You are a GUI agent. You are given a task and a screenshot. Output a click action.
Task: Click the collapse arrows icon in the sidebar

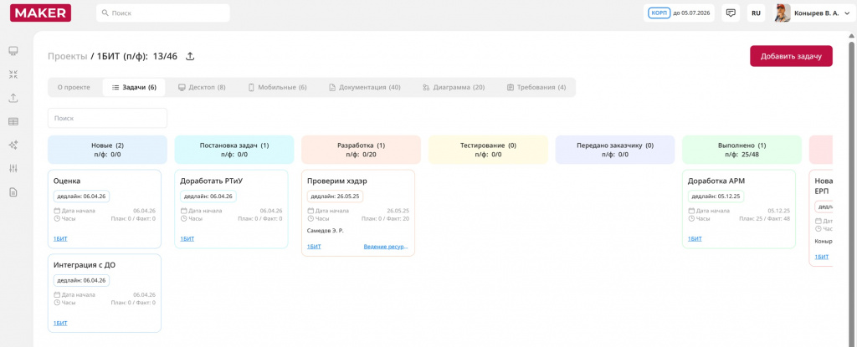point(13,74)
